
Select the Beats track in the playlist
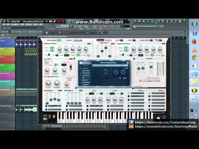(7, 59)
